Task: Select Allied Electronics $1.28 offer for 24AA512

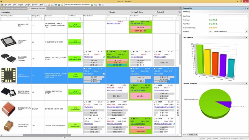Action: [x=85, y=52]
